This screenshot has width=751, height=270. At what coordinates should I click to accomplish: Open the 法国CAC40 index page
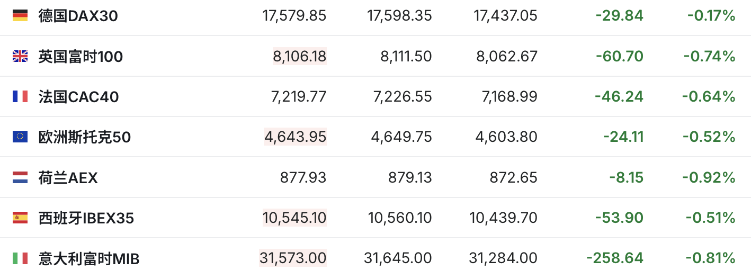[x=78, y=97]
